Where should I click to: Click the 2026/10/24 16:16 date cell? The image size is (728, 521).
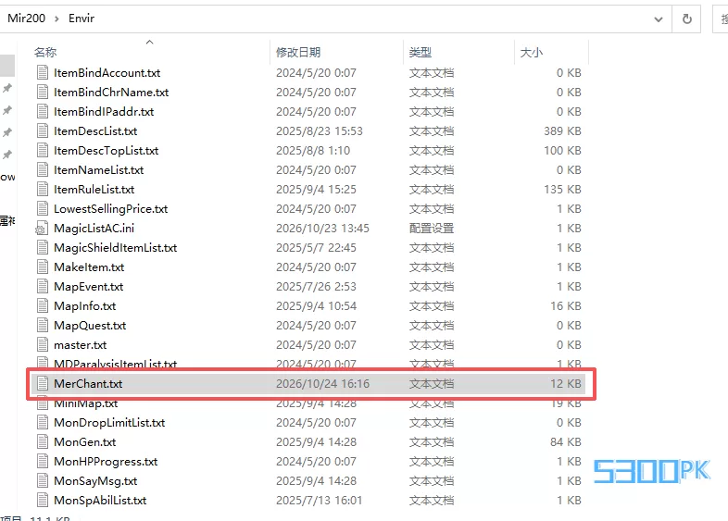point(322,384)
